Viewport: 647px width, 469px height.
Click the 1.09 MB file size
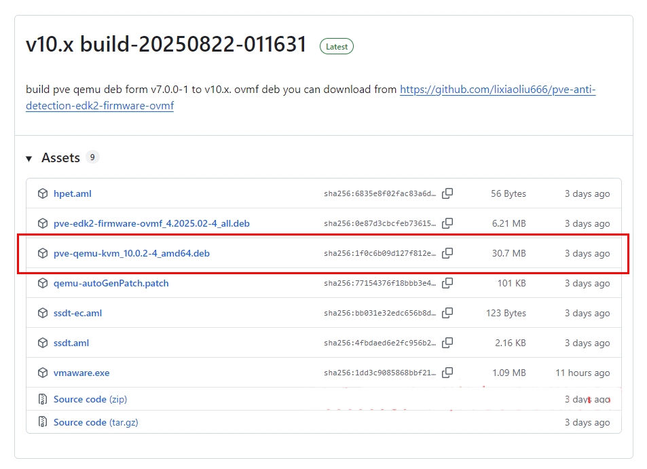coord(509,373)
